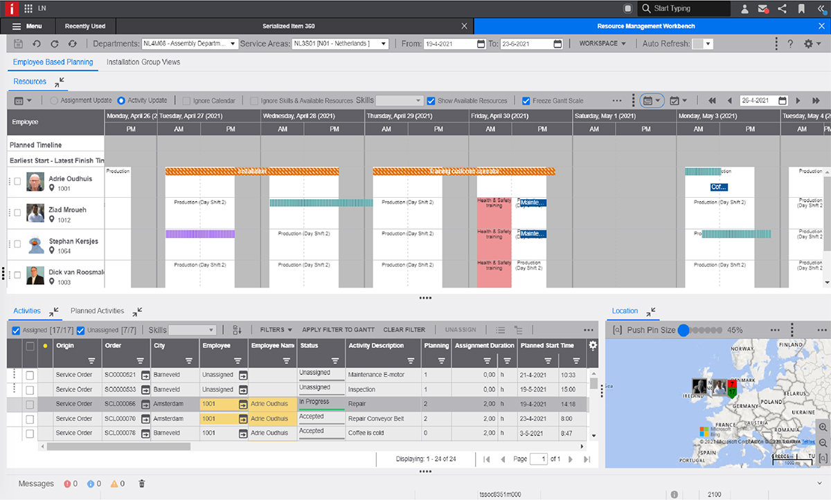Zoom in on the Location map
Viewport: 831px width, 500px height.
tap(823, 427)
